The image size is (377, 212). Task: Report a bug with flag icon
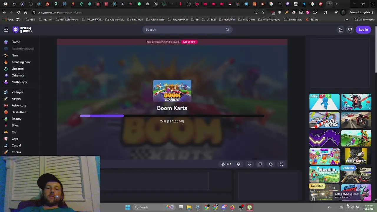pos(260,164)
